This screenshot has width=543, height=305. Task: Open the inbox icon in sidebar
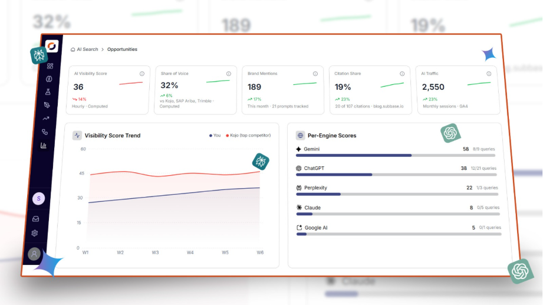[35, 219]
